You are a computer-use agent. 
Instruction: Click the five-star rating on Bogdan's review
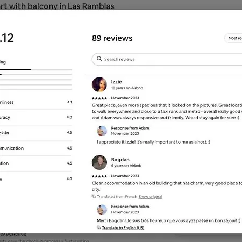click(x=99, y=176)
